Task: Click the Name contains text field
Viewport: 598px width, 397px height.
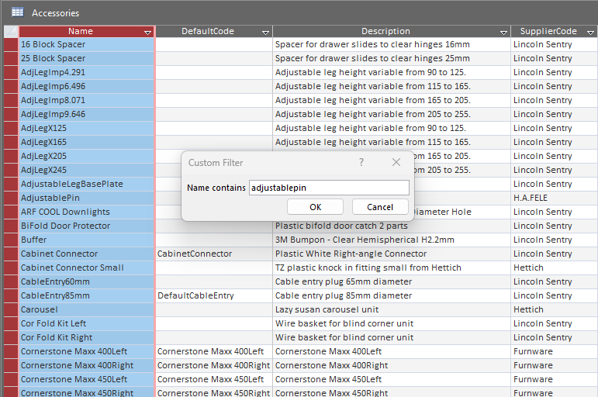Action: pyautogui.click(x=329, y=188)
